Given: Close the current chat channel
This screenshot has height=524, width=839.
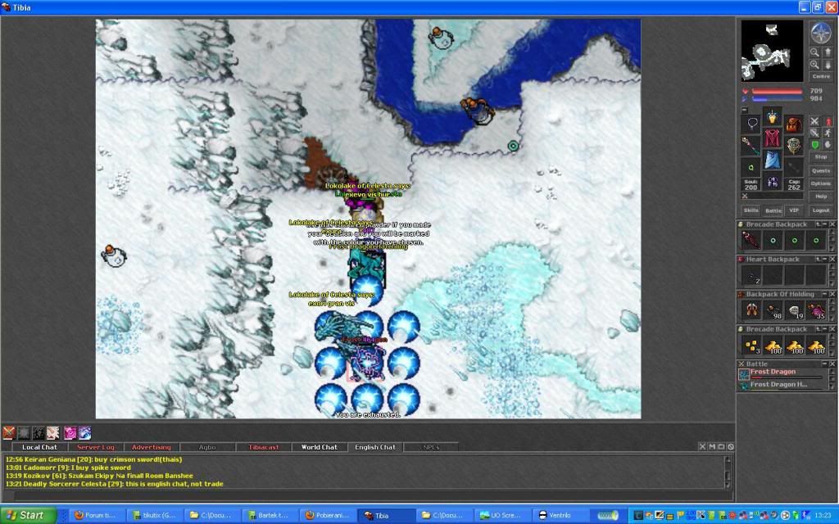Looking at the screenshot, I should (702, 446).
